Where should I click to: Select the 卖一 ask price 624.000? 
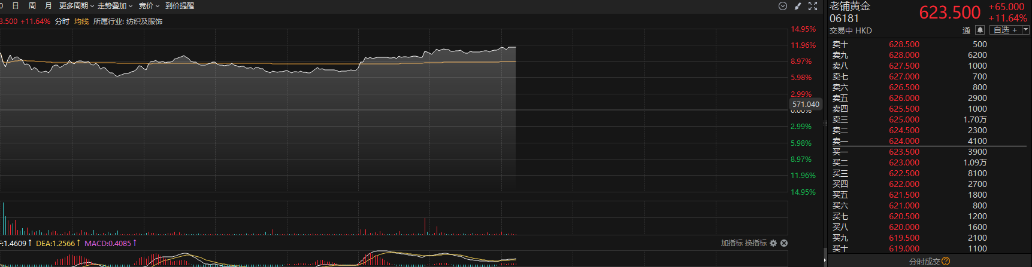tap(904, 142)
